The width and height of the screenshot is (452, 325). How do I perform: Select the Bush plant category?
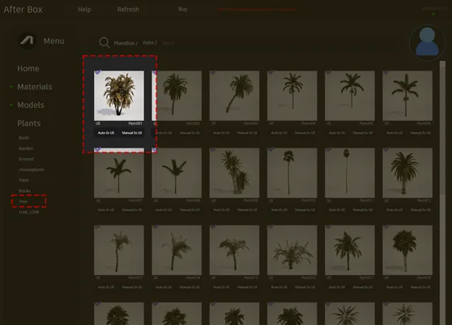point(23,138)
